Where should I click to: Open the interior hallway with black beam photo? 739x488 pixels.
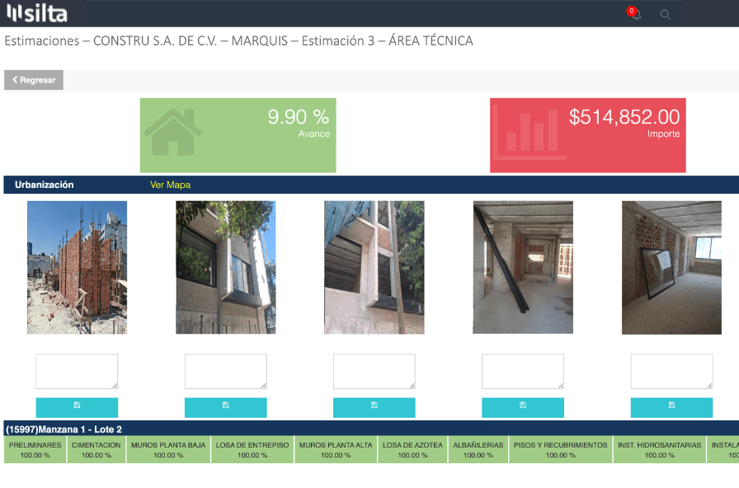[x=523, y=268]
